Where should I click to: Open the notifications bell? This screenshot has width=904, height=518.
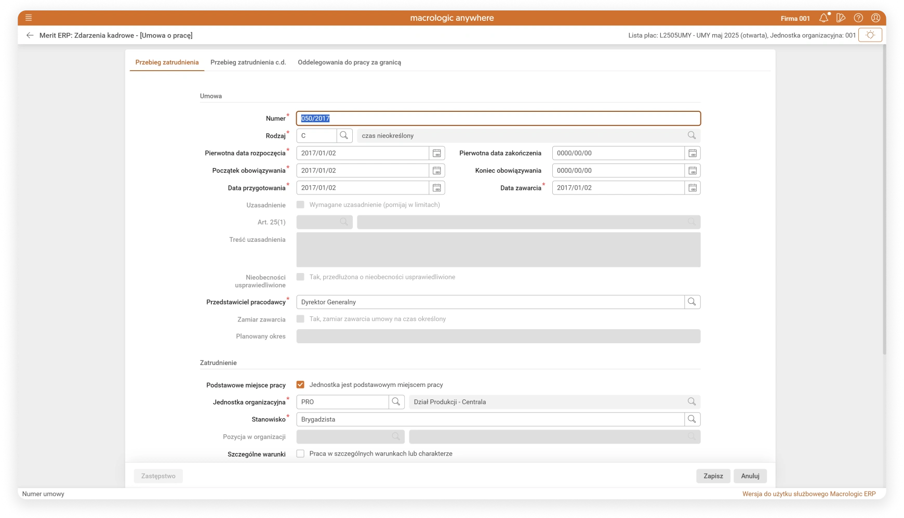point(823,18)
